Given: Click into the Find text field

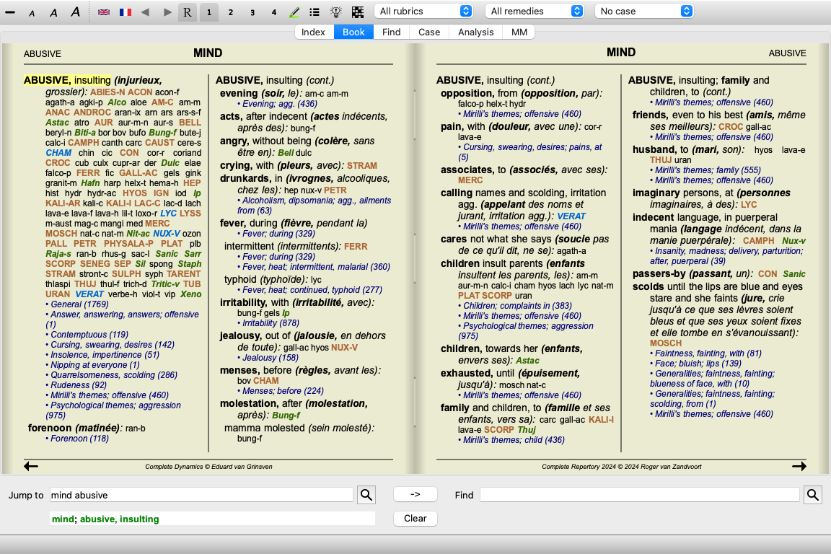Looking at the screenshot, I should pyautogui.click(x=639, y=495).
